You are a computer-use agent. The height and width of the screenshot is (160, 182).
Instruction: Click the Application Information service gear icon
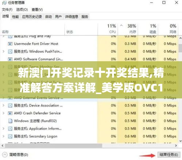pos(10,129)
